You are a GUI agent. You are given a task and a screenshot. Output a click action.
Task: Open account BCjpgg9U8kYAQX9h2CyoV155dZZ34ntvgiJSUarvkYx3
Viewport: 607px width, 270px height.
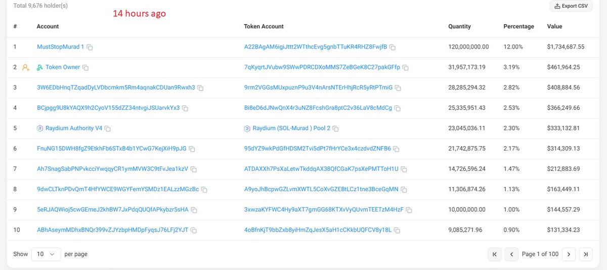[x=108, y=108]
